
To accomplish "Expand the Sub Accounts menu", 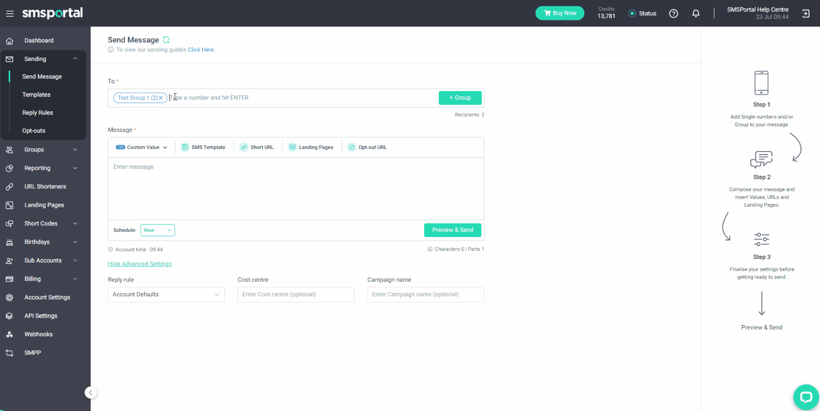I will 75,261.
